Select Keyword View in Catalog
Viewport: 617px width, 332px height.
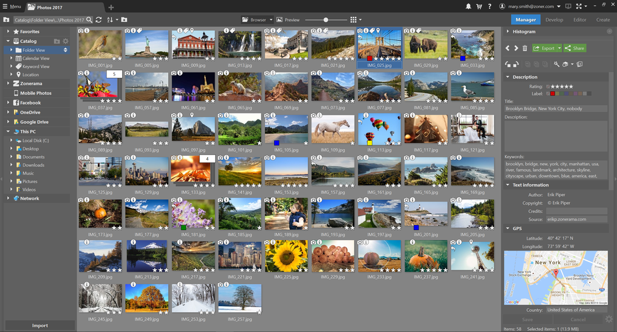(x=36, y=66)
